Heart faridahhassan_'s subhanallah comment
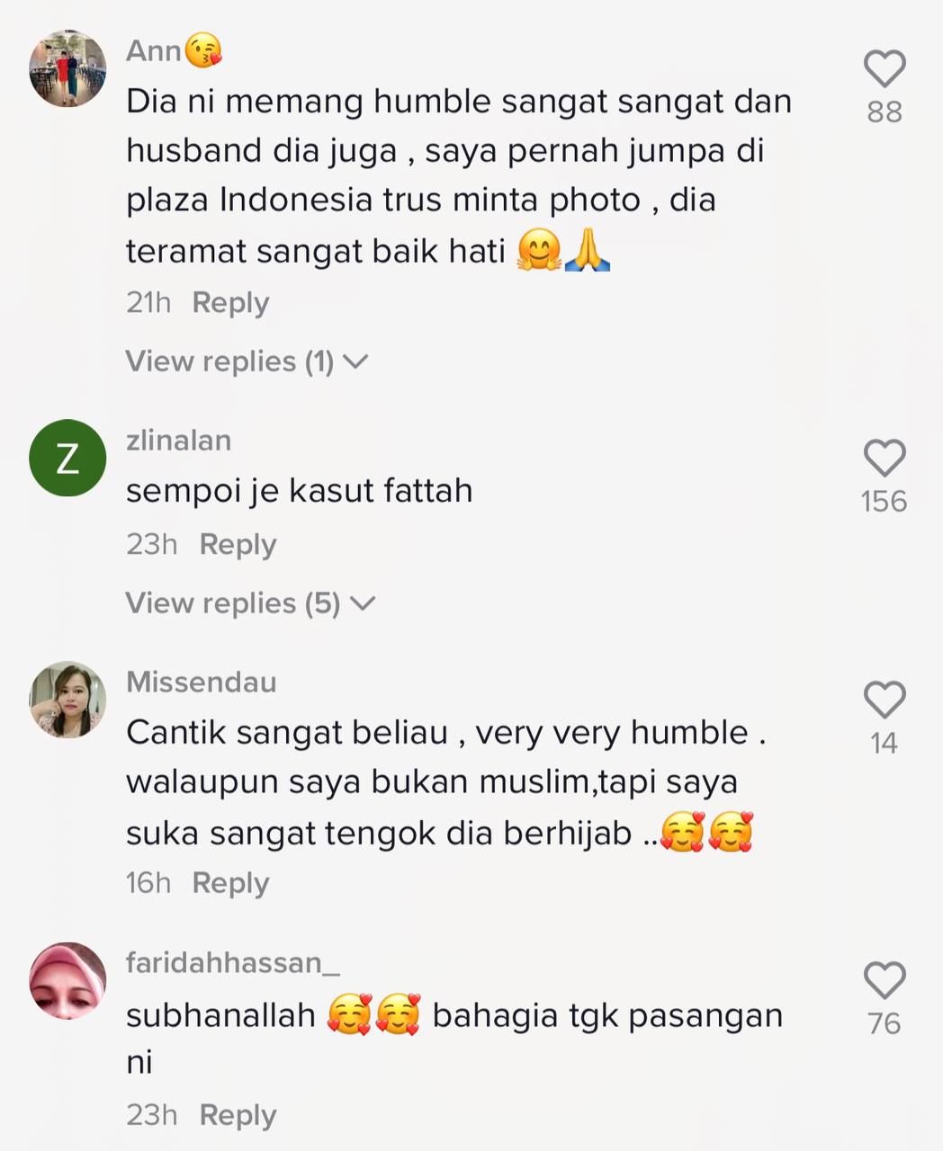 click(x=884, y=980)
